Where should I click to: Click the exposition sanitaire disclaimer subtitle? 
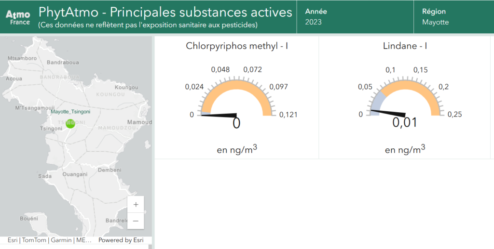coord(148,25)
